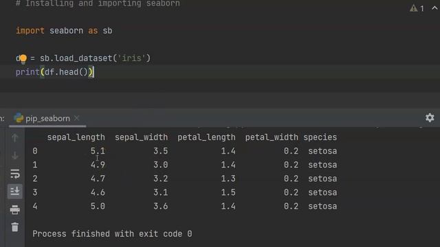Click the value 3.2 in row 2

160,178
